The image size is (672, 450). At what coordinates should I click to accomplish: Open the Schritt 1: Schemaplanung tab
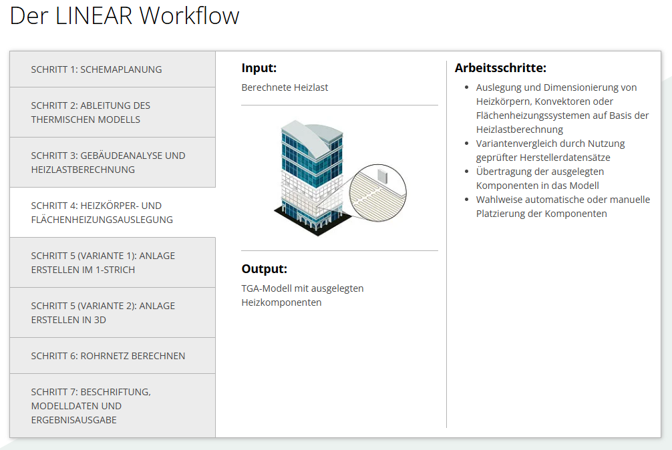(112, 69)
